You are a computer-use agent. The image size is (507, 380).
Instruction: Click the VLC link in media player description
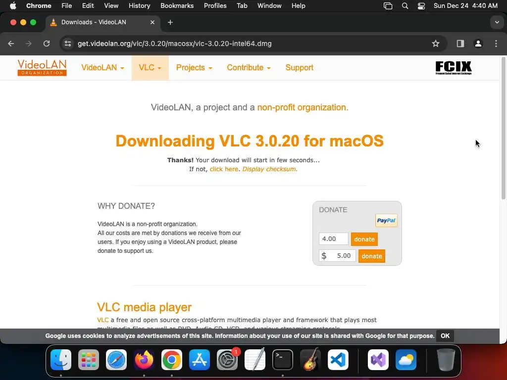point(103,320)
